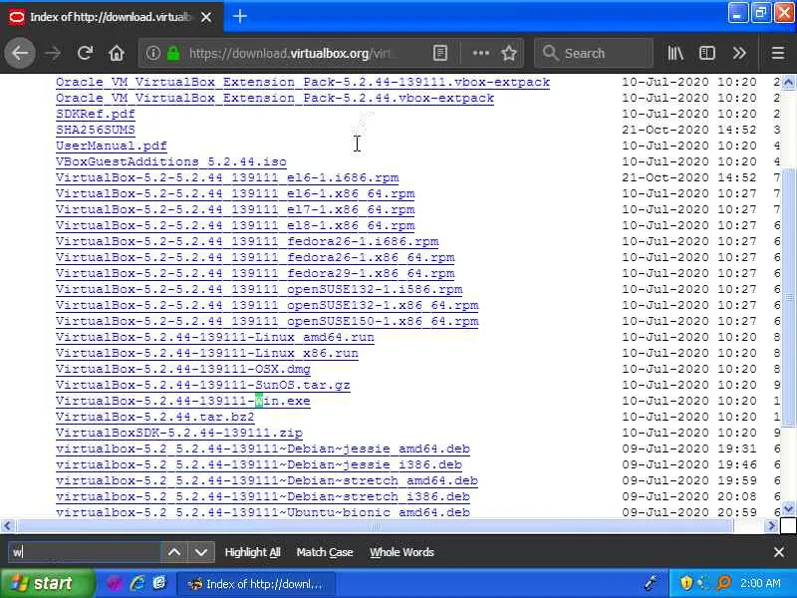Find previous match up arrow
Image resolution: width=797 pixels, height=598 pixels.
[x=174, y=552]
